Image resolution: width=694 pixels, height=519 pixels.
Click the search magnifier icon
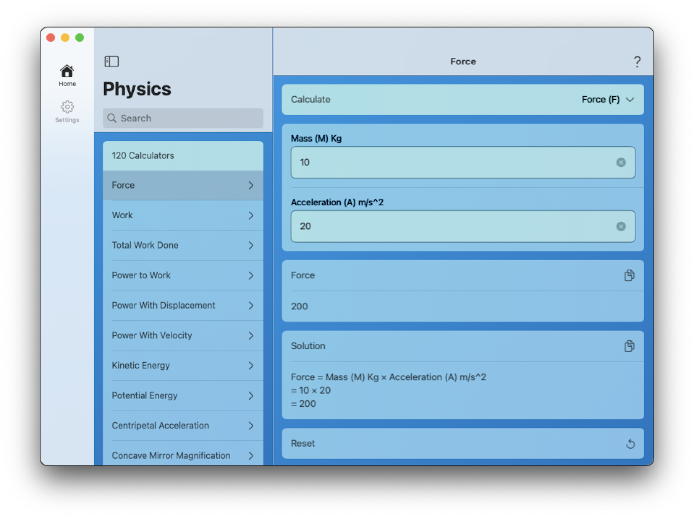(112, 118)
